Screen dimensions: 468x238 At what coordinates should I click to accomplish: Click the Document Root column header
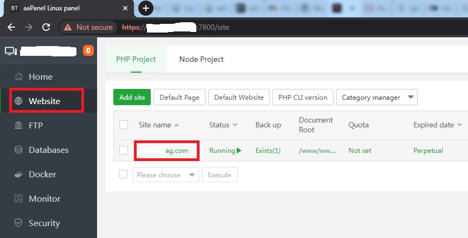[x=316, y=125]
